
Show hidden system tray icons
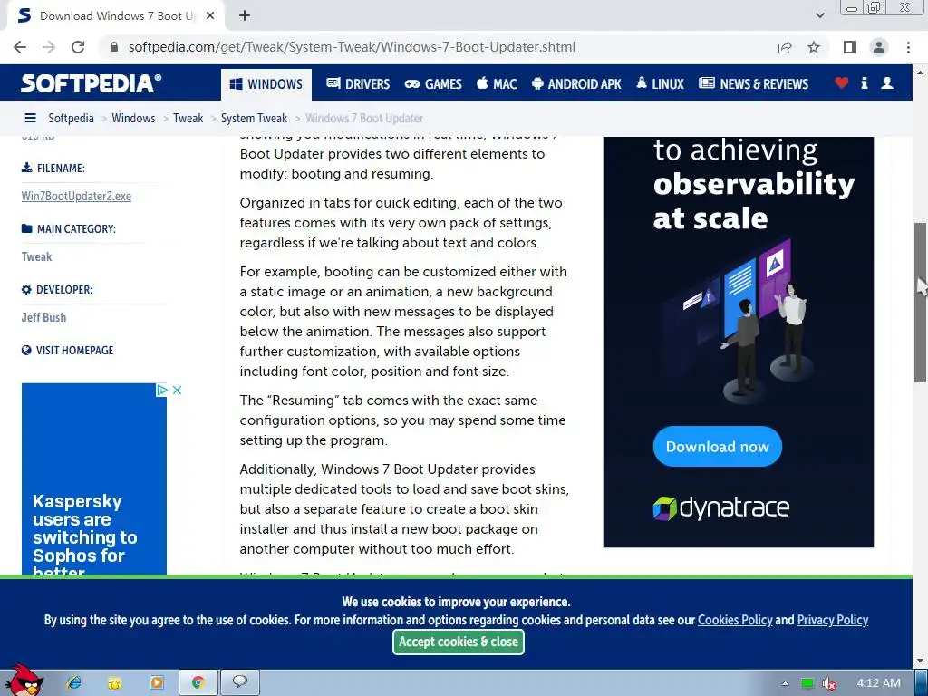tap(785, 683)
